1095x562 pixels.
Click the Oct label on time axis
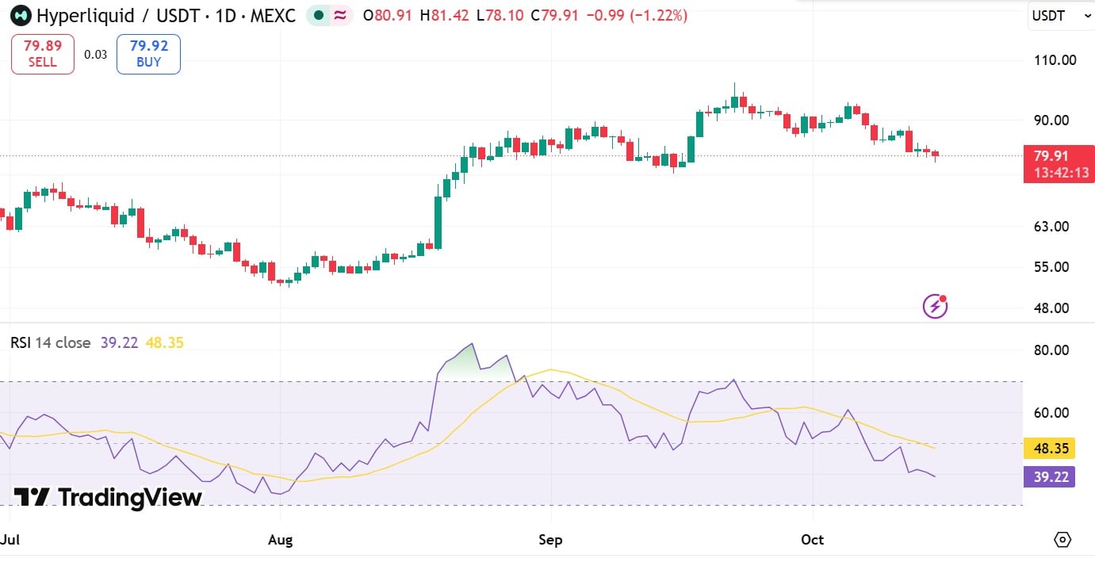tap(812, 540)
